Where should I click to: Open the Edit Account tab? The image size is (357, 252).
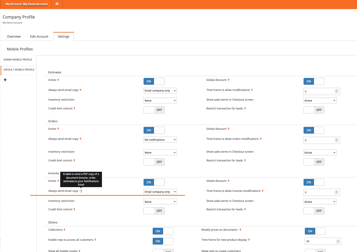[39, 37]
